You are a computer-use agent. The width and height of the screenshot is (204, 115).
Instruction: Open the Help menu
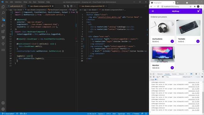coord(48,2)
